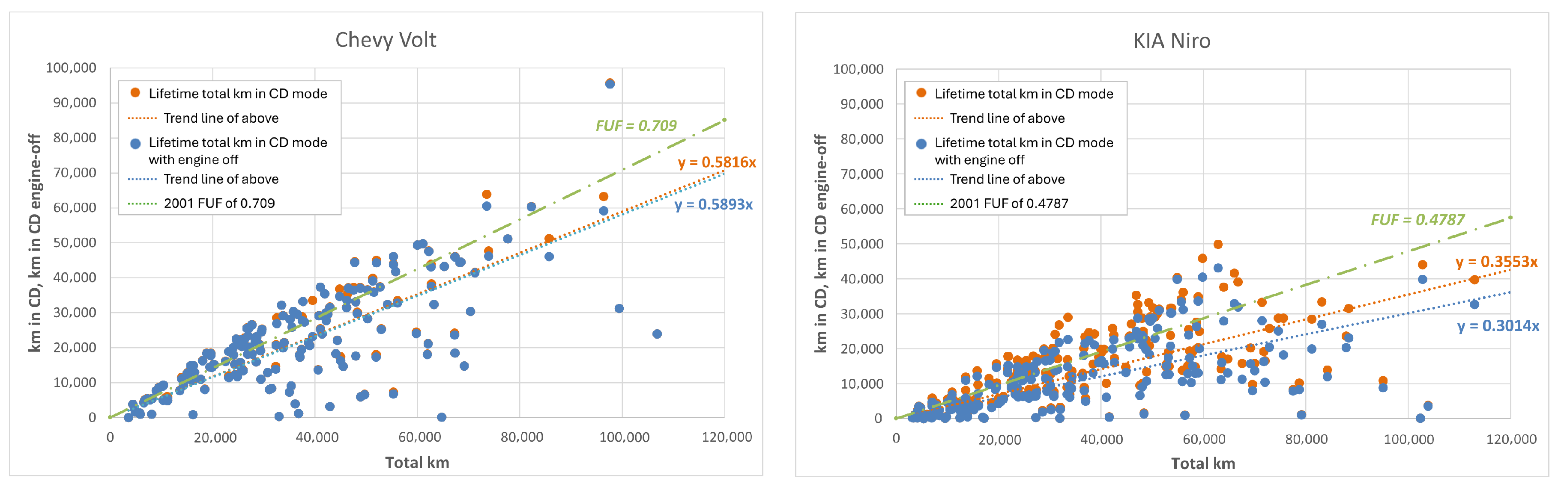Click y-axis tick "80,000" in Chevy Volt chart

click(75, 138)
